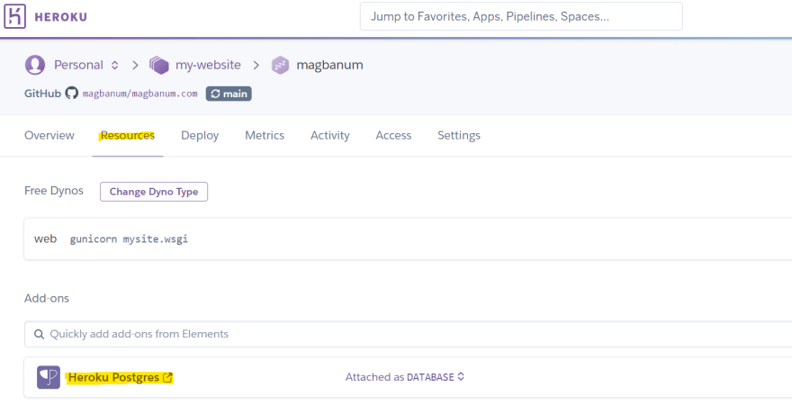The image size is (792, 405).
Task: Click the GitHub label text
Action: pyautogui.click(x=42, y=94)
